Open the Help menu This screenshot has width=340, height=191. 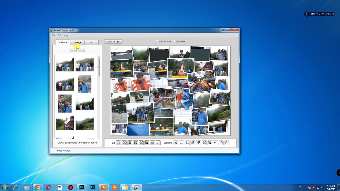(66, 35)
